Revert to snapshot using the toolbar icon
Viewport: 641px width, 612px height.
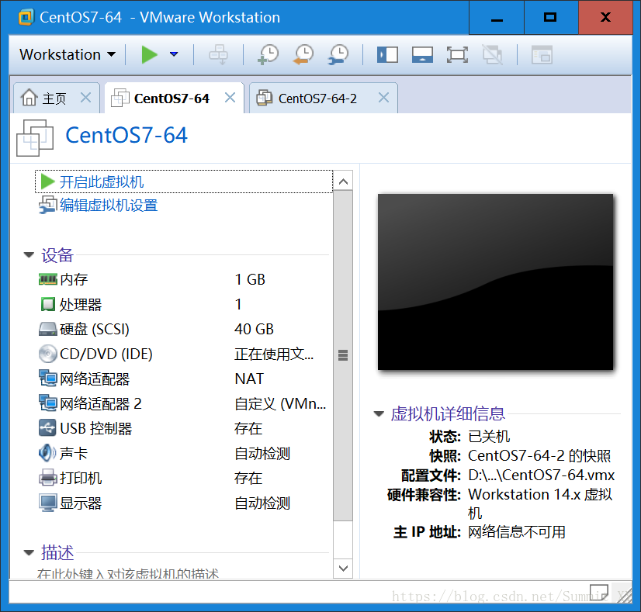pyautogui.click(x=303, y=54)
